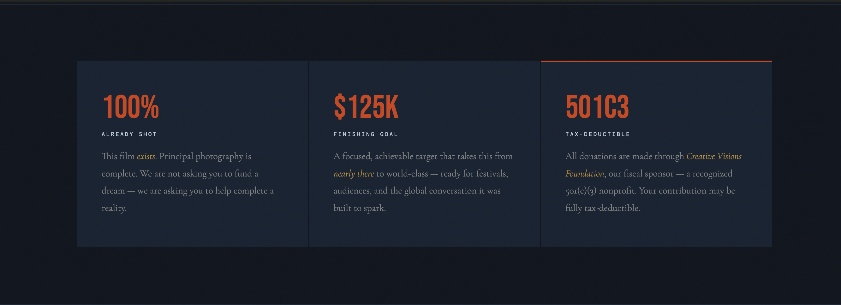
Task: Select the ALREADY SHOT label
Action: click(x=129, y=134)
